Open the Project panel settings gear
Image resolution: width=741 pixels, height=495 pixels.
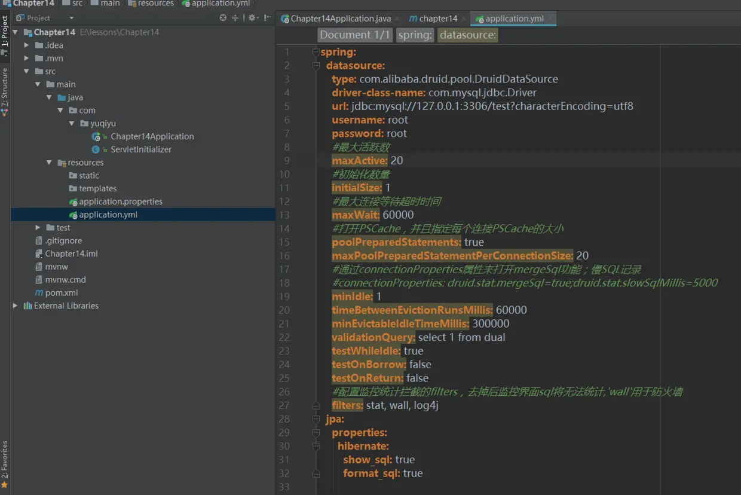252,18
